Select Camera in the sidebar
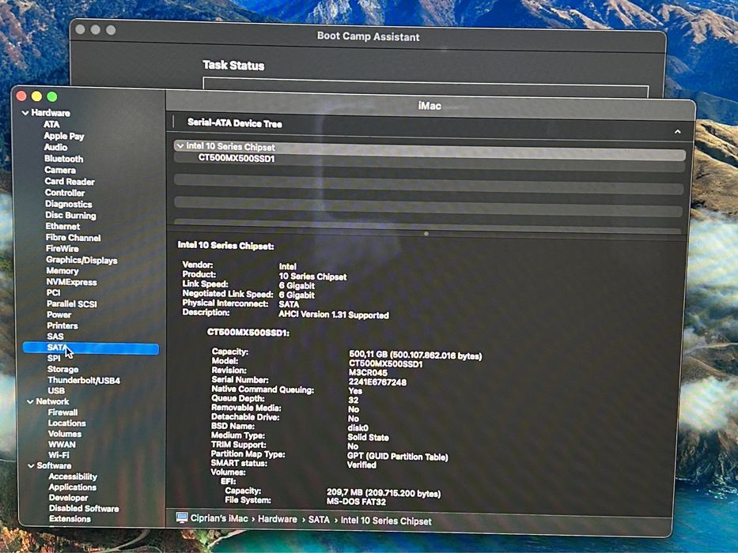The width and height of the screenshot is (738, 553). click(x=60, y=170)
